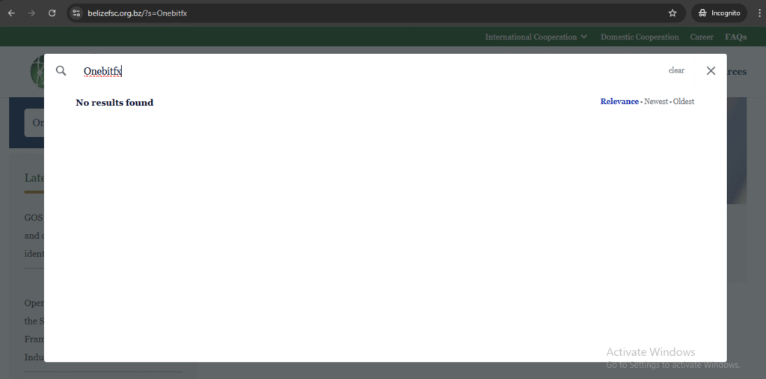
Task: Click the browser back arrow
Action: [12, 13]
